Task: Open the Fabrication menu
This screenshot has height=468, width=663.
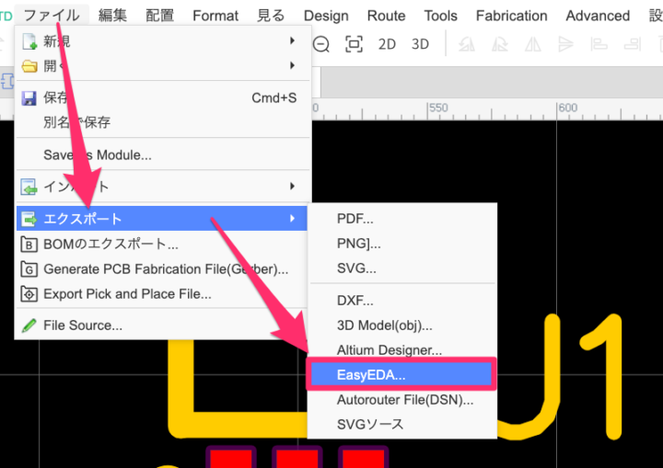Action: click(x=511, y=16)
